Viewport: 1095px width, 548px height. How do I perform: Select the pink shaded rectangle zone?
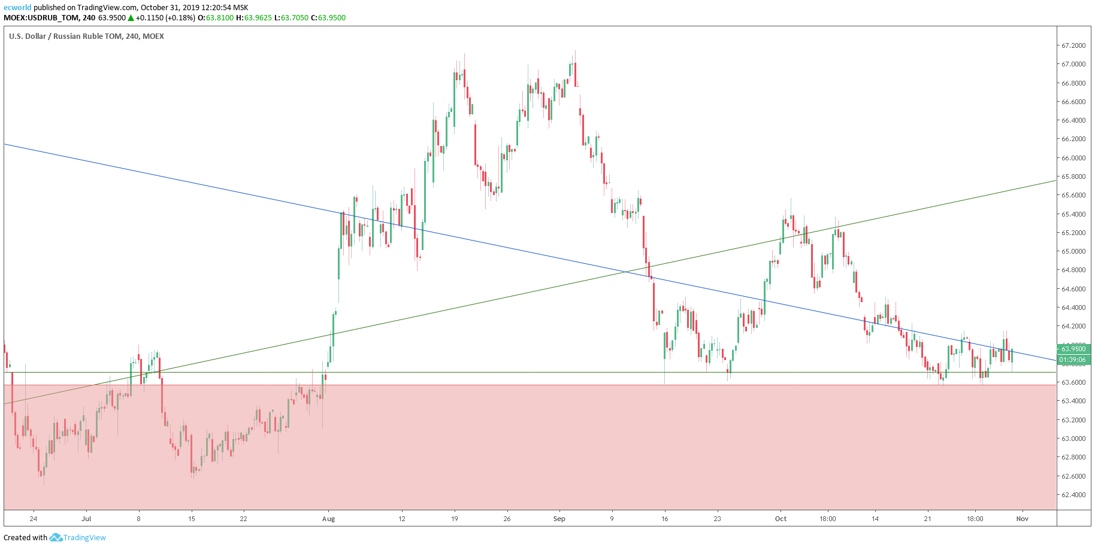tap(539, 455)
